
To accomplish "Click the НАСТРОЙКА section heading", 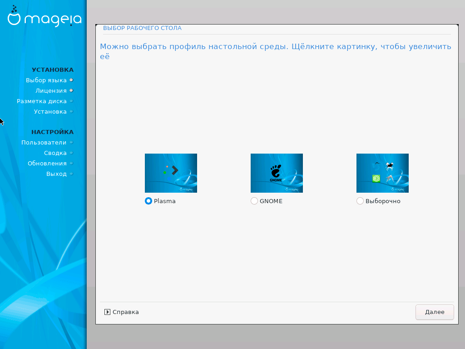I will pyautogui.click(x=52, y=132).
